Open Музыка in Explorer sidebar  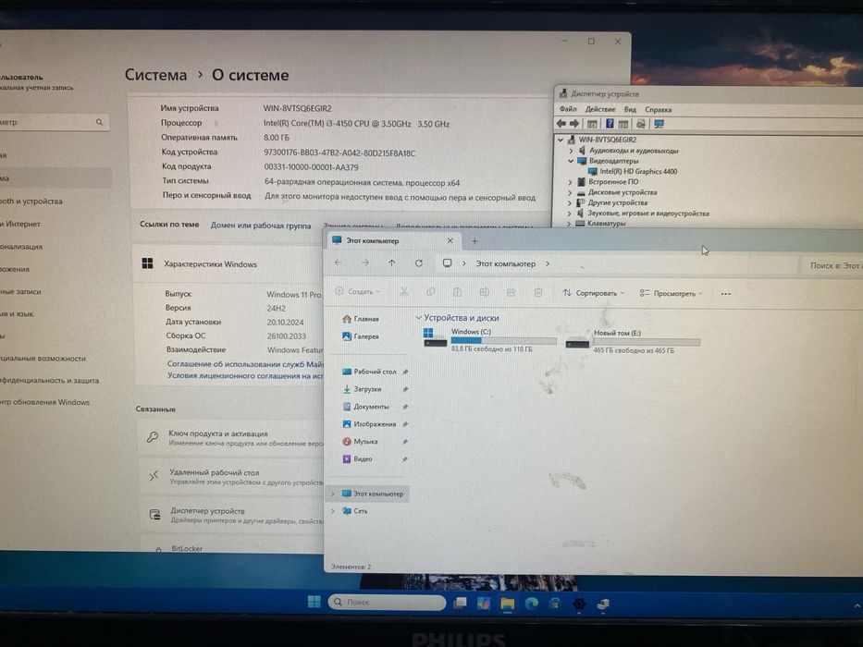[x=361, y=441]
